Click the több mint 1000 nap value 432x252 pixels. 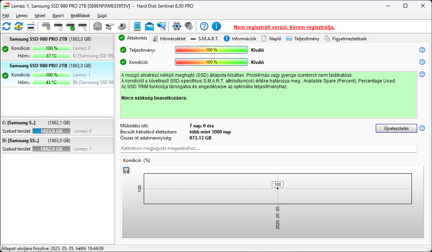click(210, 132)
